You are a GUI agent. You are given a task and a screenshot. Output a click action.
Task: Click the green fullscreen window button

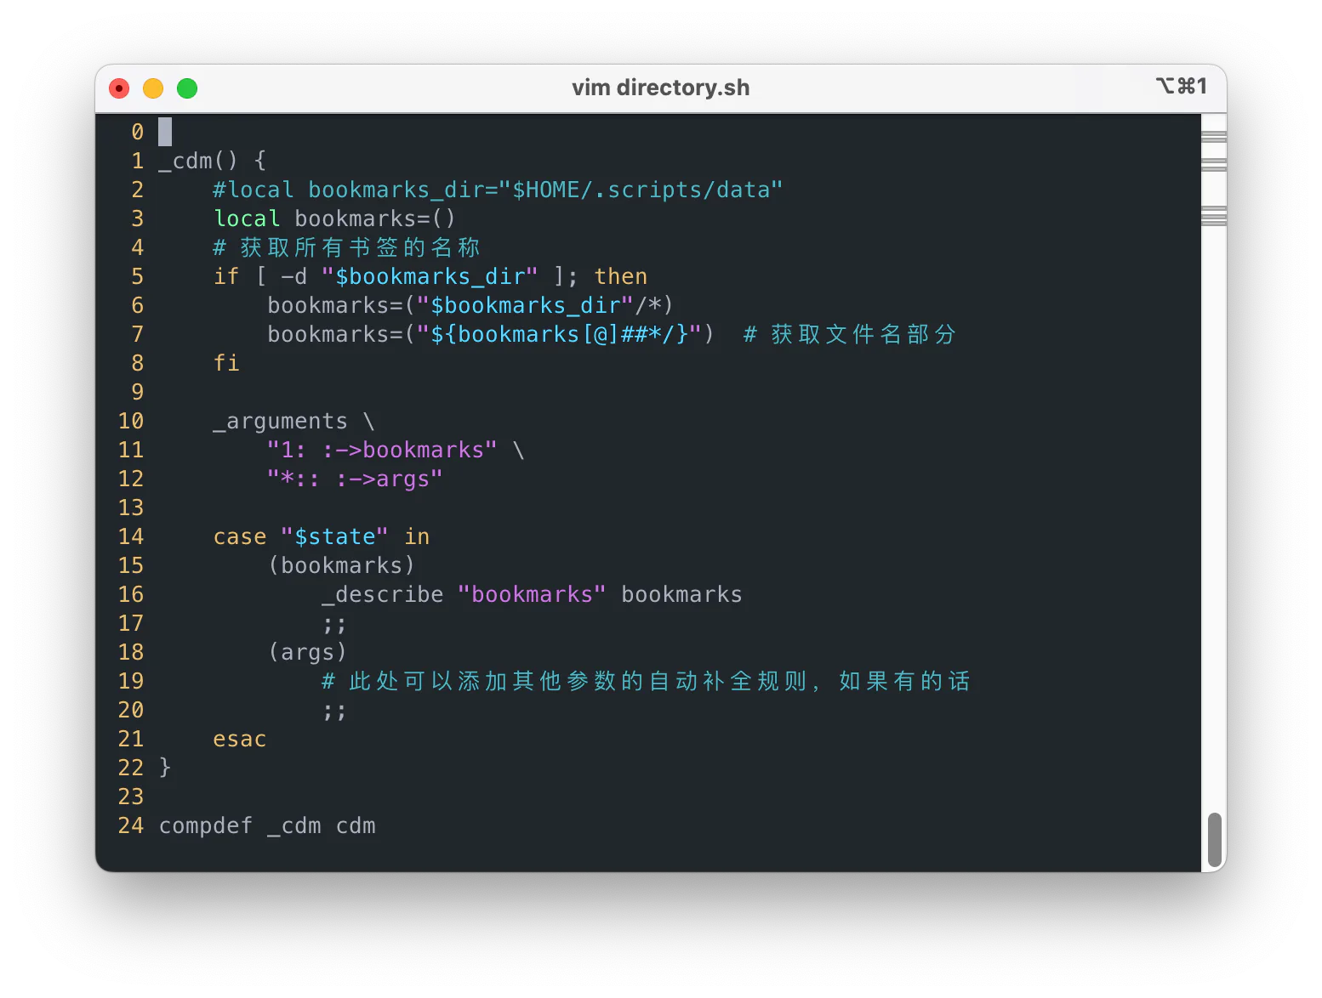(x=187, y=88)
